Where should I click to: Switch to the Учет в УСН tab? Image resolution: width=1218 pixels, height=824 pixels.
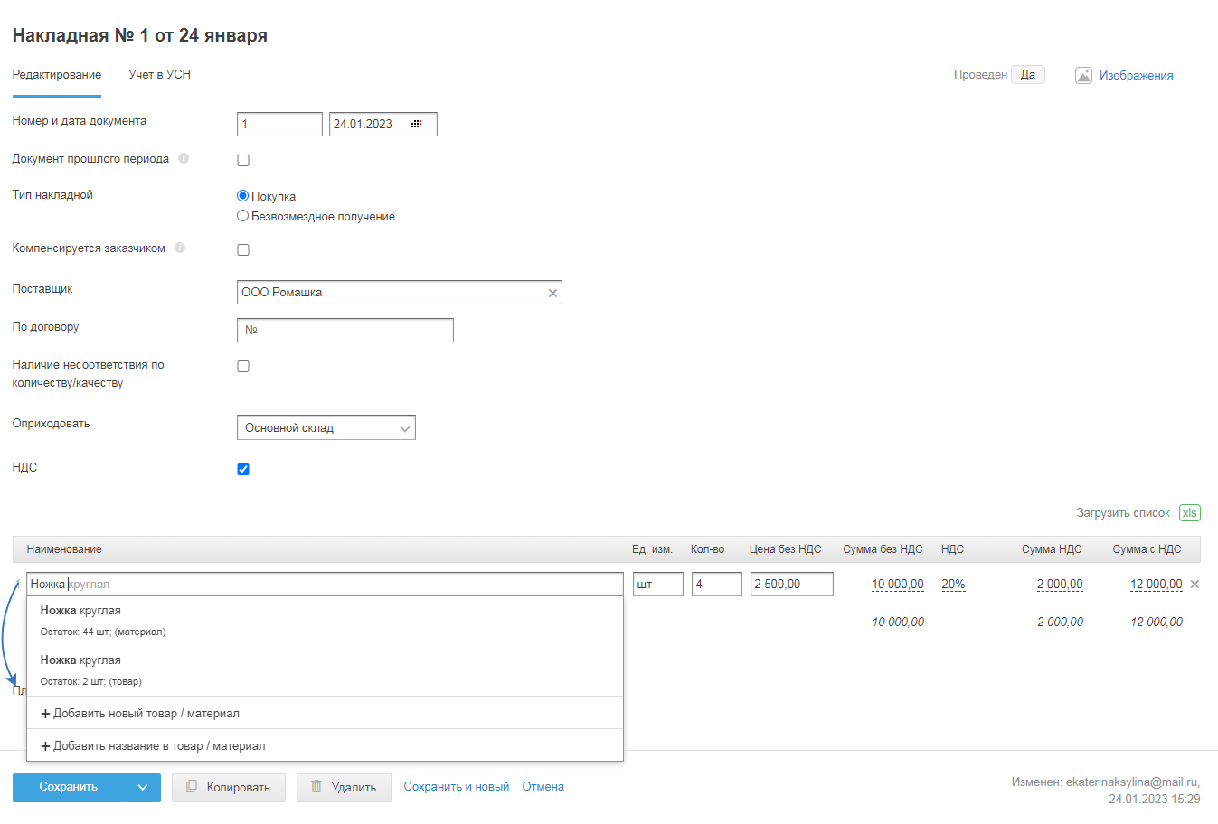coord(159,75)
